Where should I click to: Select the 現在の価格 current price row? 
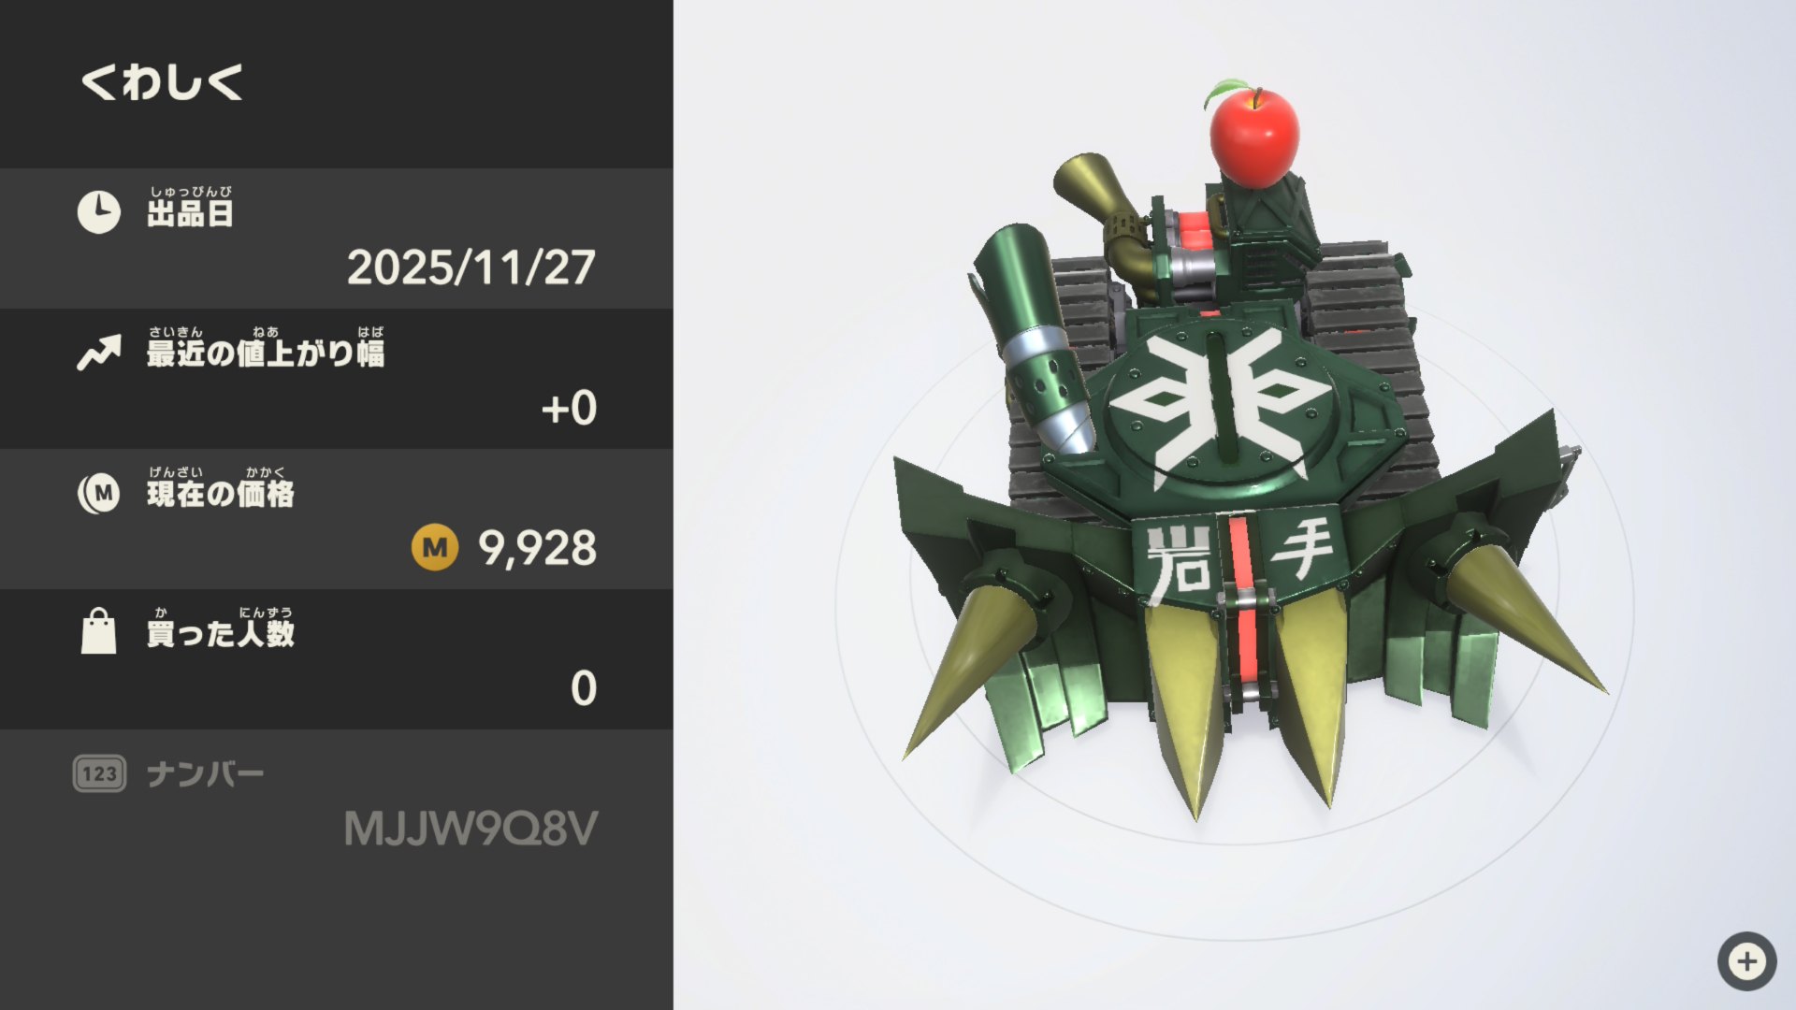[x=337, y=519]
